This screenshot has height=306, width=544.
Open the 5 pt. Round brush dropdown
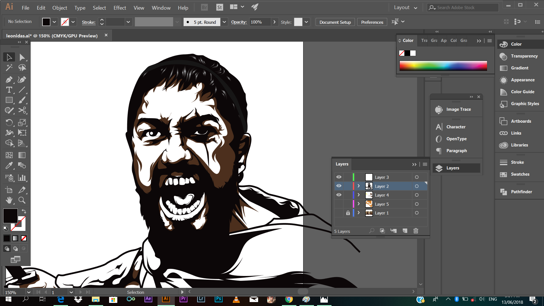click(224, 22)
